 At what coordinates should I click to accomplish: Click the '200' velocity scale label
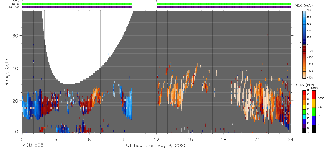[309, 31]
